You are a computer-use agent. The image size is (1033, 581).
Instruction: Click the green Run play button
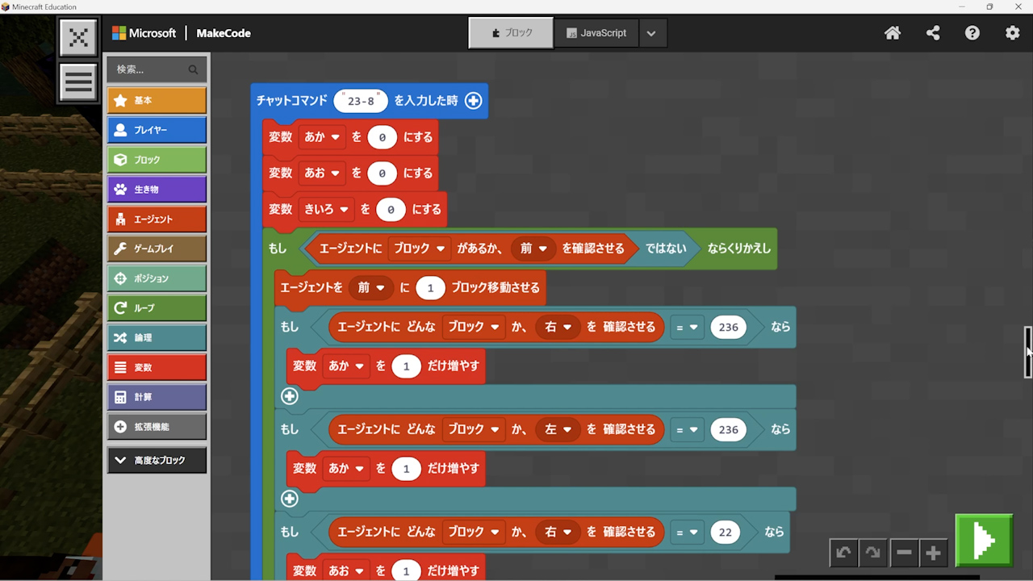pos(984,540)
